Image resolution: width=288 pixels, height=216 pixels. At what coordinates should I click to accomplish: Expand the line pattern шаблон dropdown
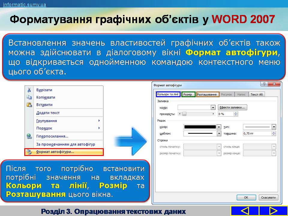219,133
